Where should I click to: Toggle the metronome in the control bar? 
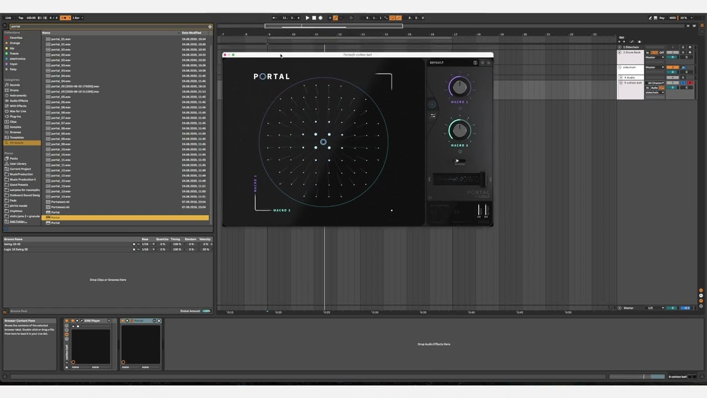(65, 18)
